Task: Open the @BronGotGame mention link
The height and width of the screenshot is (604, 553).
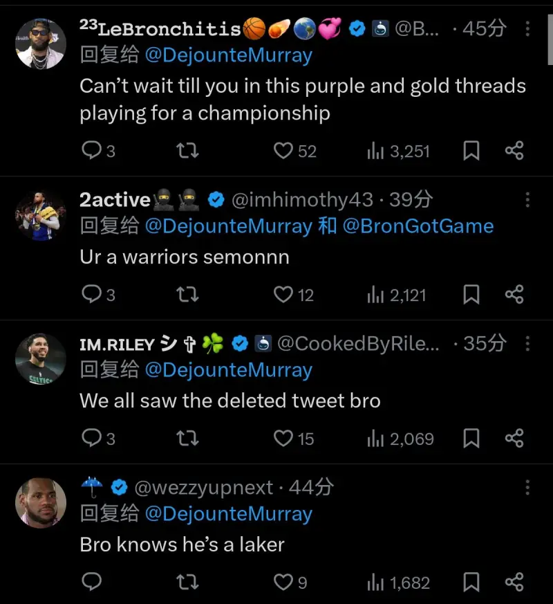Action: (x=418, y=226)
